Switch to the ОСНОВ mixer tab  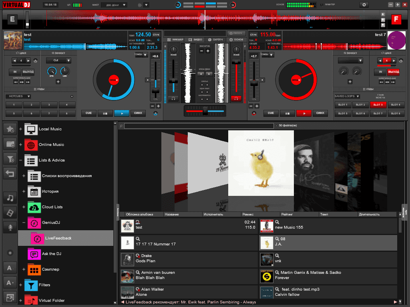click(x=236, y=40)
